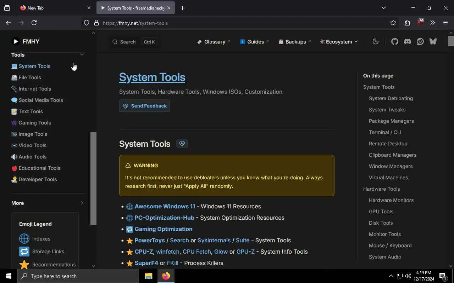
Task: Open the Gaming Optimization link
Action: [164, 229]
